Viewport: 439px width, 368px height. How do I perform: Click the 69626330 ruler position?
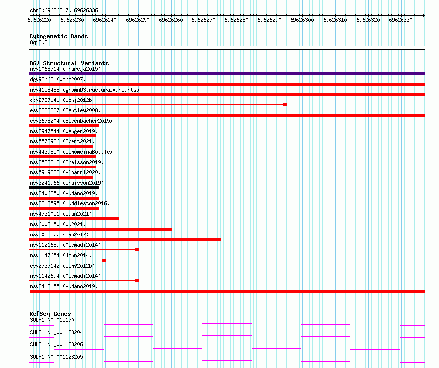pyautogui.click(x=401, y=20)
